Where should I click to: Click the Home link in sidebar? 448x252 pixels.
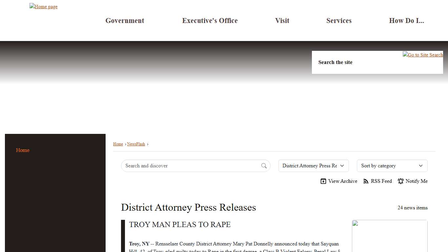(23, 150)
